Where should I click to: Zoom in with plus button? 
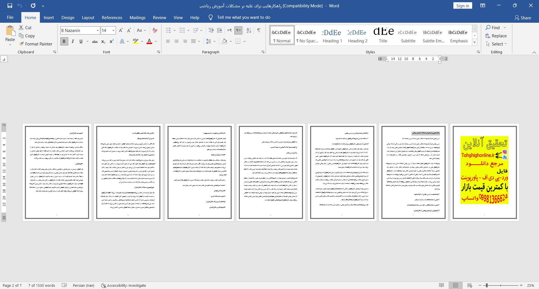[x=521, y=285]
